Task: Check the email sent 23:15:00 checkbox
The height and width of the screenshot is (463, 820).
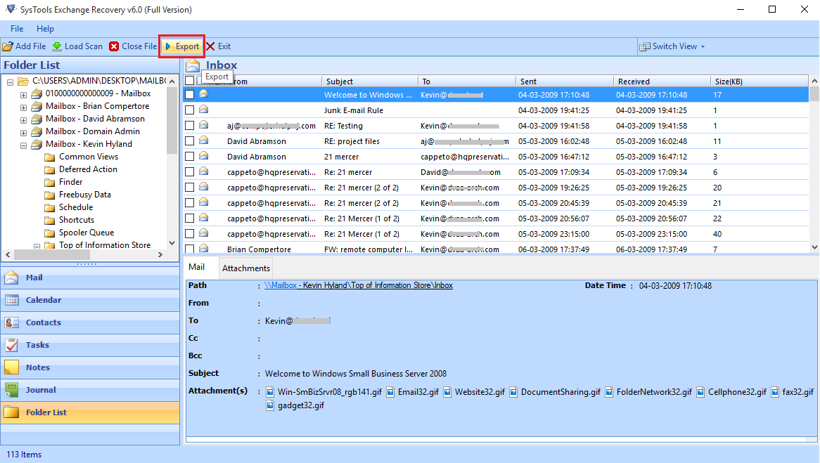Action: 189,233
